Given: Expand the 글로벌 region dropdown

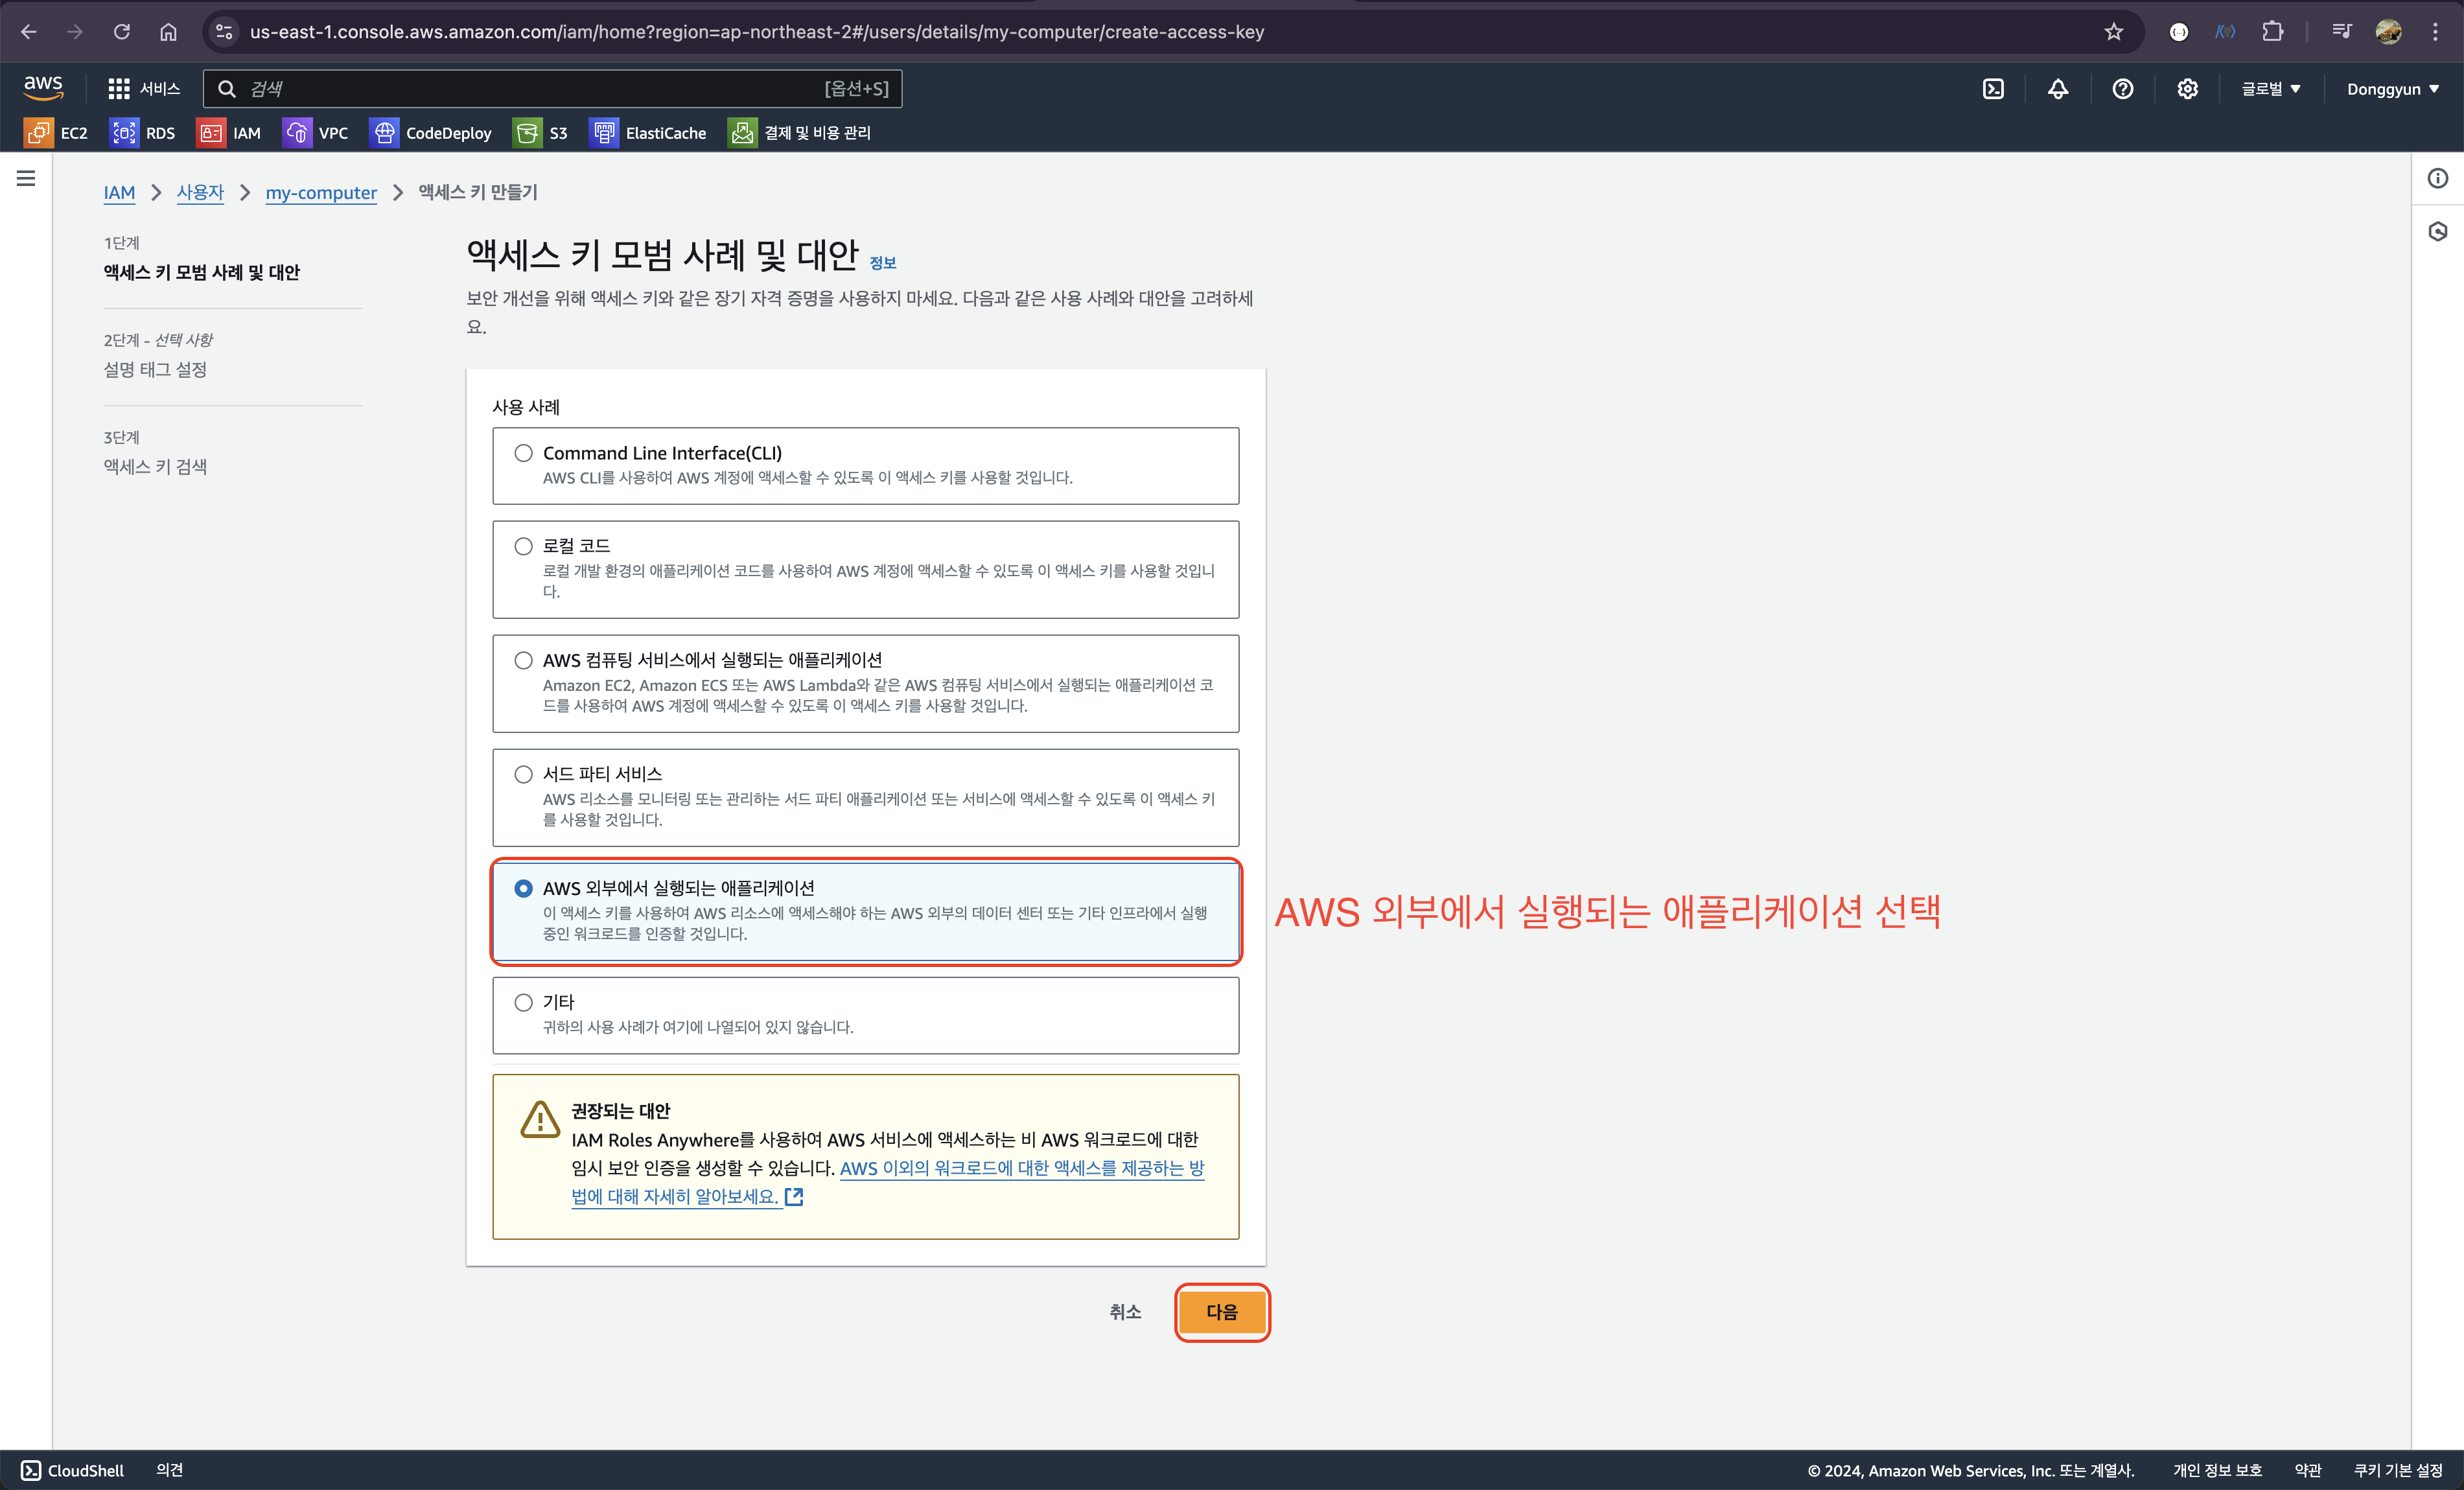Looking at the screenshot, I should 2270,89.
